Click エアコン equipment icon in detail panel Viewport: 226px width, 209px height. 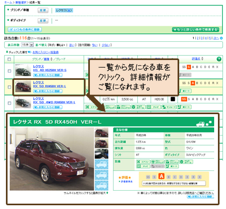click(x=143, y=162)
